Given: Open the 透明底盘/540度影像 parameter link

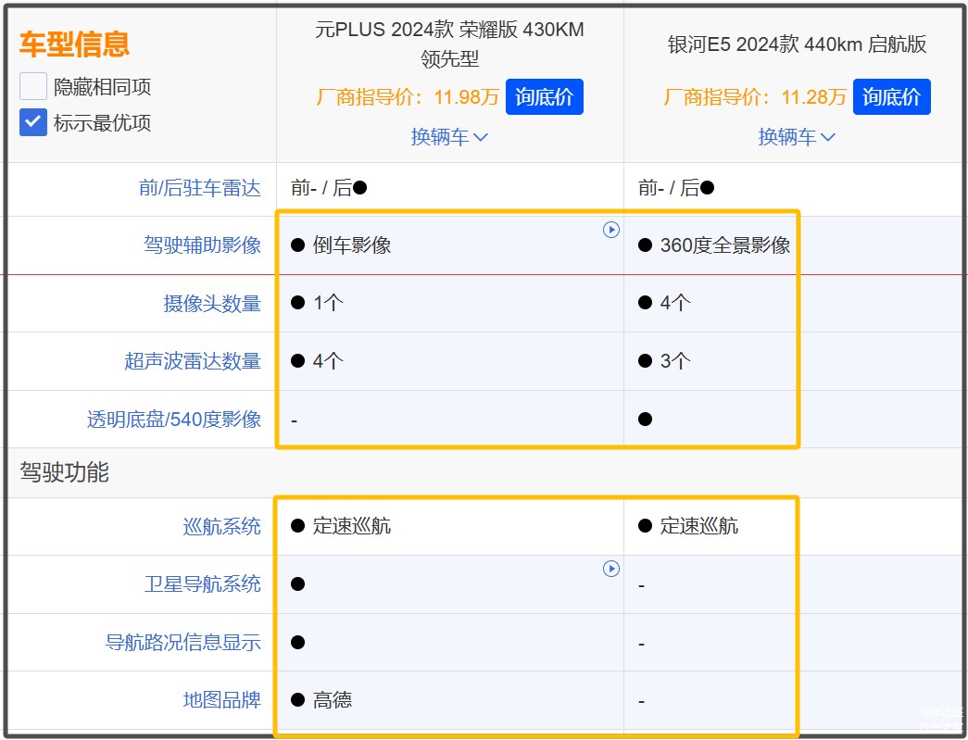Looking at the screenshot, I should tap(174, 420).
